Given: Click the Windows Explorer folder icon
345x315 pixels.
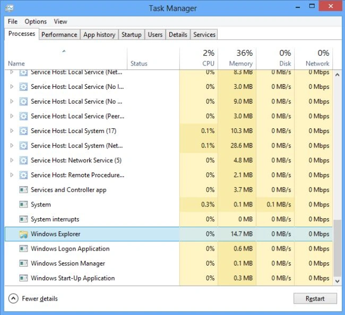Looking at the screenshot, I should click(23, 234).
